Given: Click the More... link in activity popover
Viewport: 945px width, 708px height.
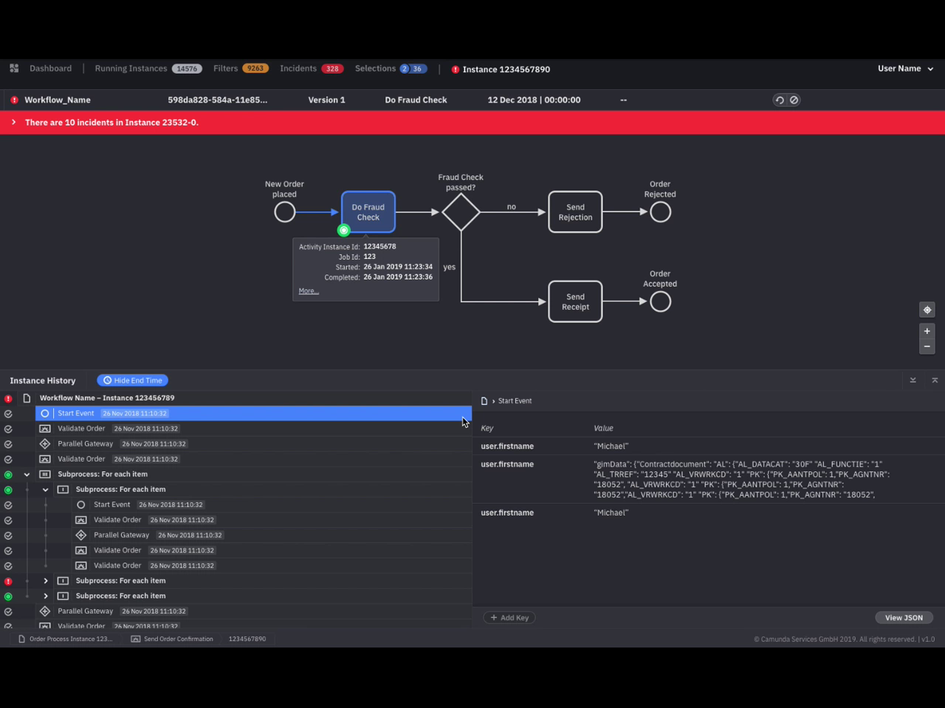Looking at the screenshot, I should pos(309,291).
